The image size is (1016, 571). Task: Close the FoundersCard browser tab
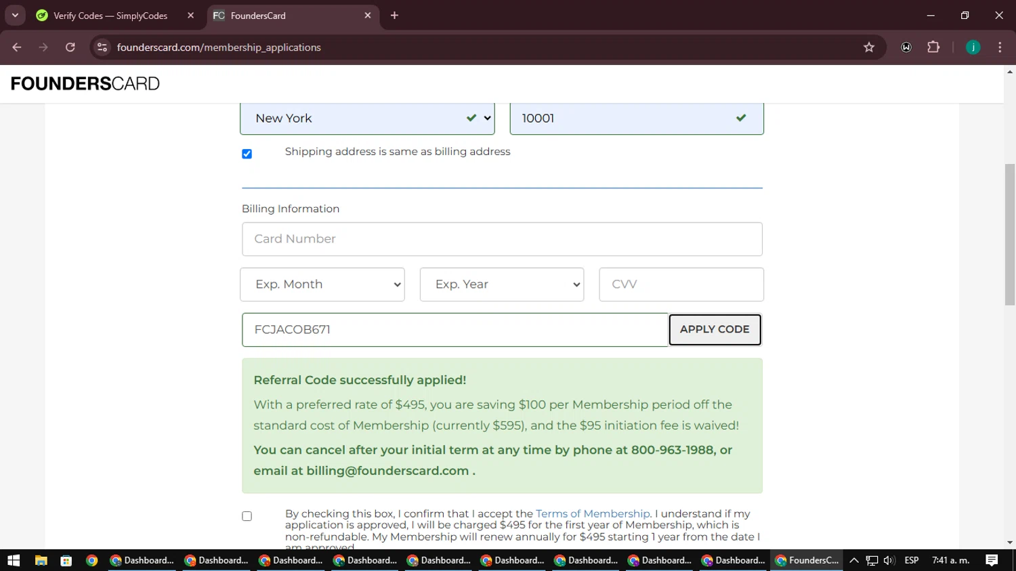[x=368, y=16]
